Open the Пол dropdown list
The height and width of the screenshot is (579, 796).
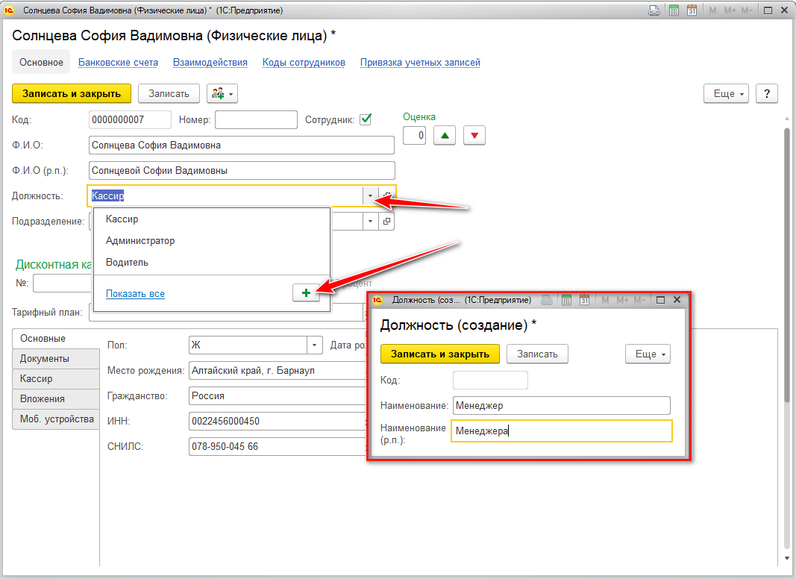point(315,345)
